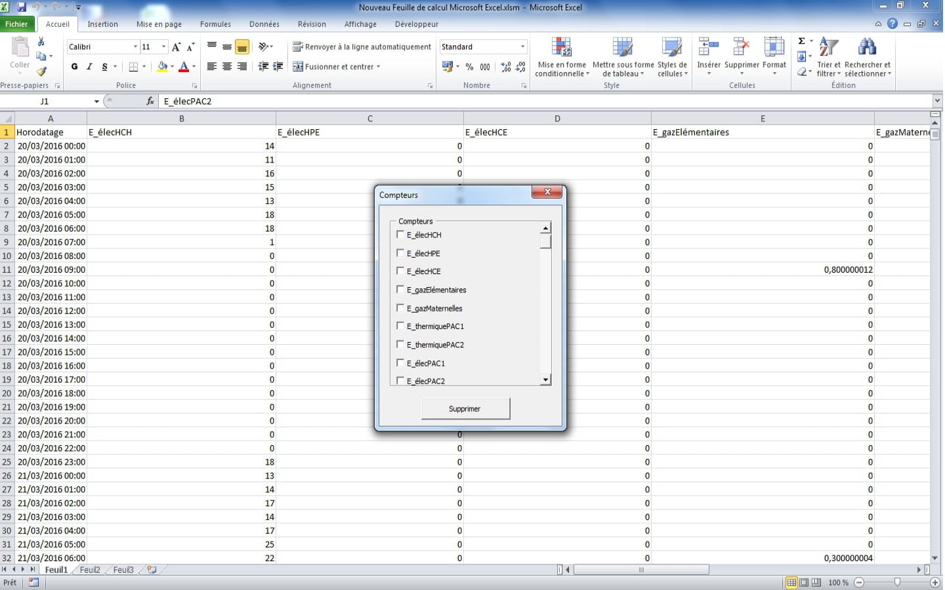945x590 pixels.
Task: Check the E_thermiquePAC2 checkbox
Action: [400, 344]
